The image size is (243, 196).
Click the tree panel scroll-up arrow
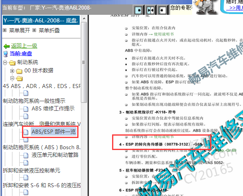point(84,18)
